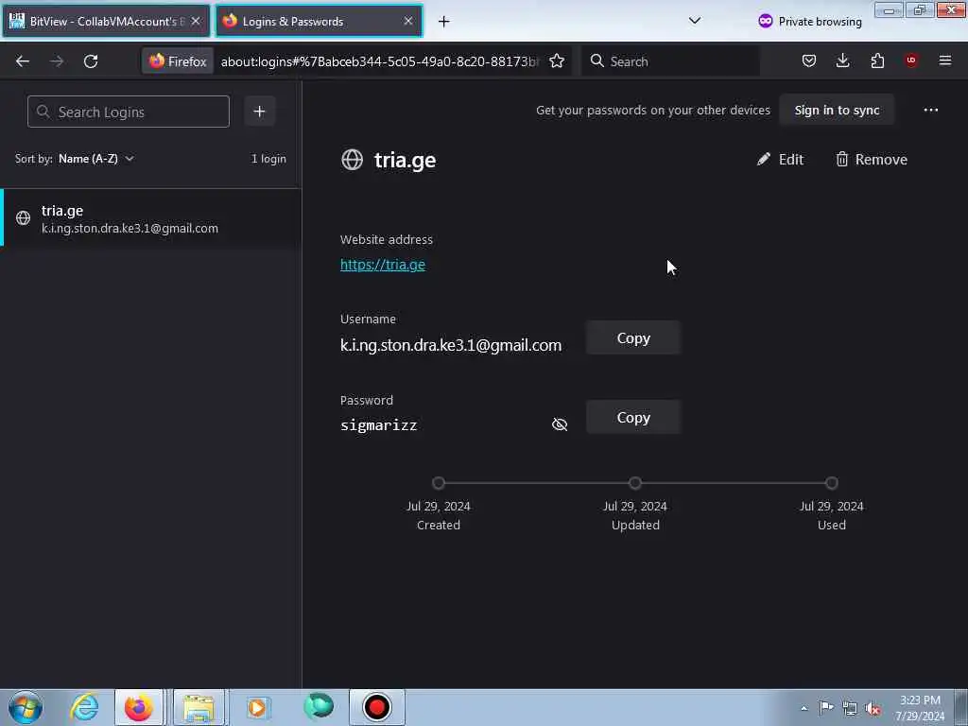968x726 pixels.
Task: Open a new tab with the plus button
Action: (x=444, y=22)
